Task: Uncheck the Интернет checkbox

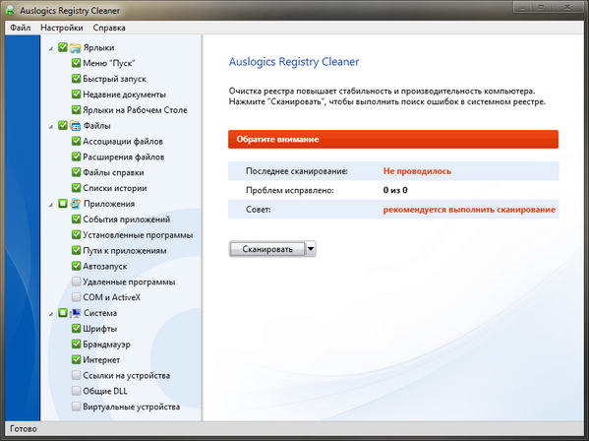Action: 76,359
